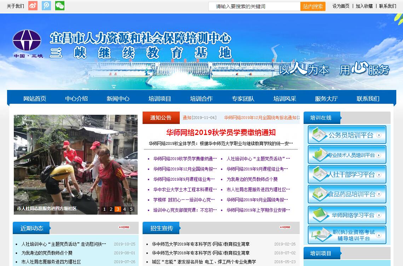This screenshot has width=403, height=266.
Task: Switch carousel to slide 1
Action: pyautogui.click(x=104, y=209)
